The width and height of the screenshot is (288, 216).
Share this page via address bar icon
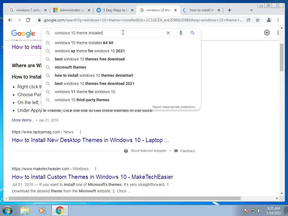tap(249, 20)
